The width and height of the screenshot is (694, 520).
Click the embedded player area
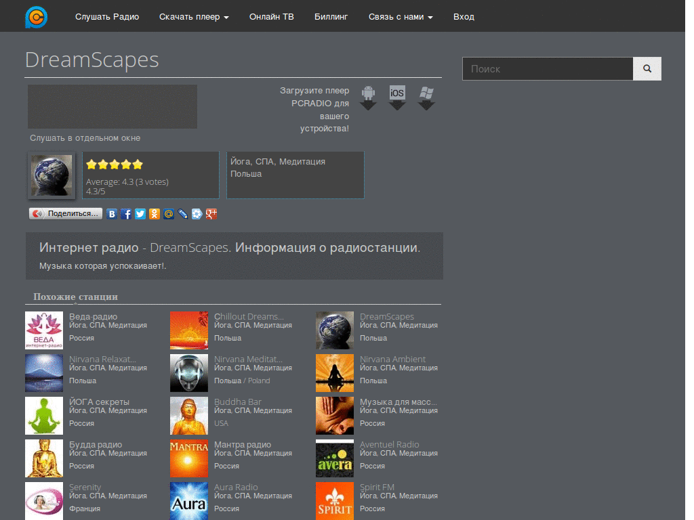pyautogui.click(x=113, y=106)
